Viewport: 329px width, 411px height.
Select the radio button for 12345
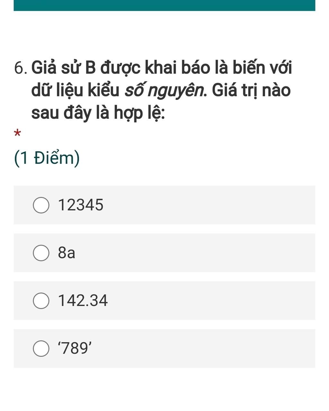(41, 205)
